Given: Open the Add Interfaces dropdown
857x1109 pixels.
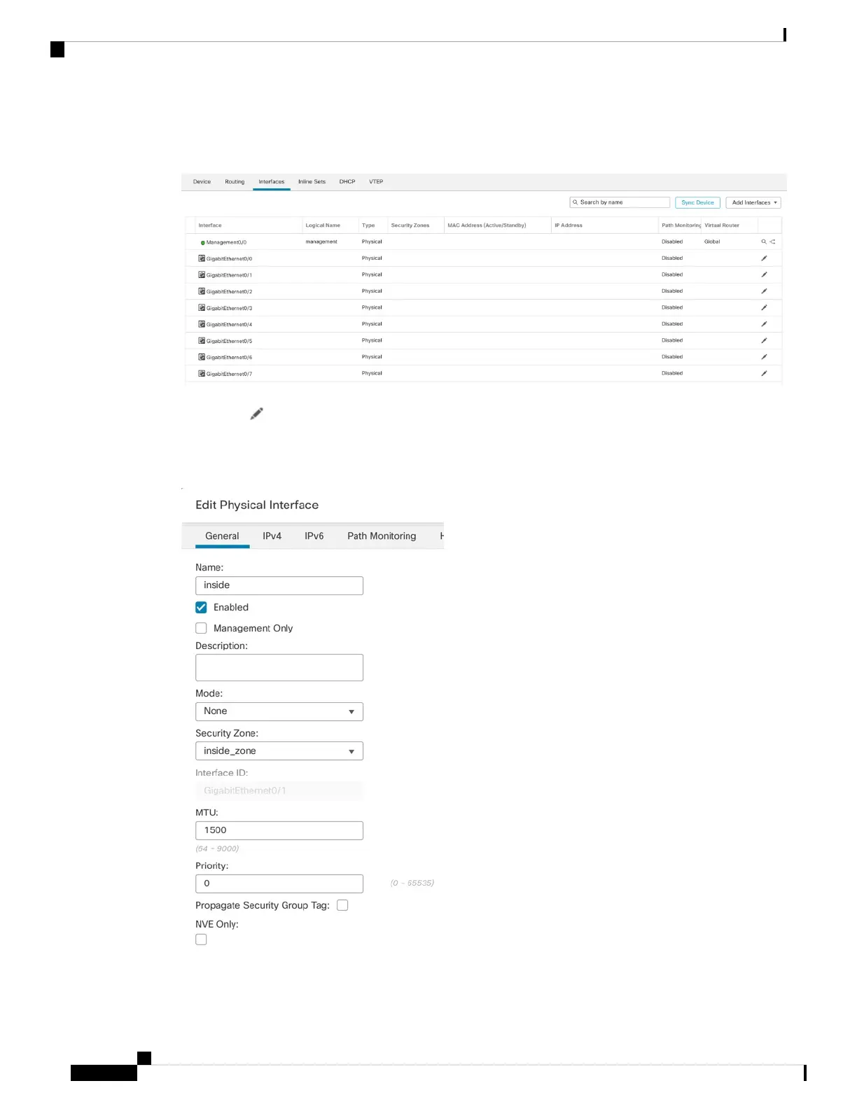Looking at the screenshot, I should [x=753, y=202].
